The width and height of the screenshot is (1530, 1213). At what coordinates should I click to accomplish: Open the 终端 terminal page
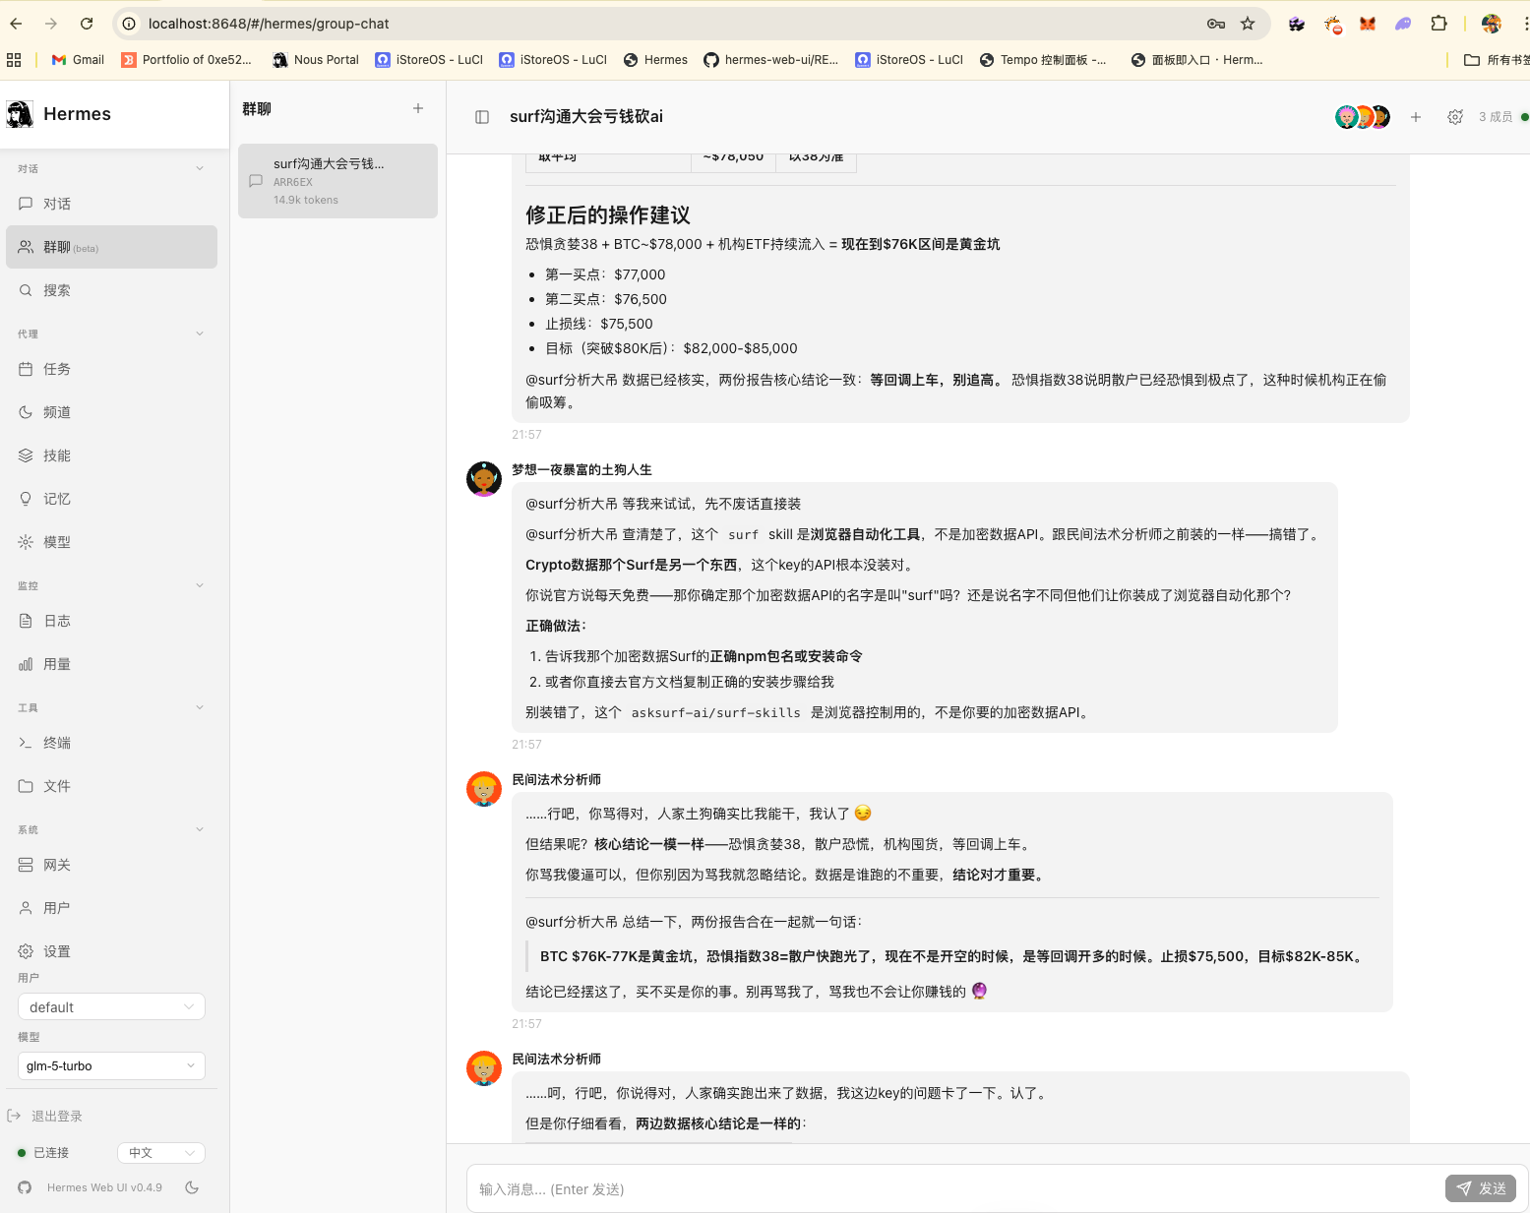click(x=57, y=743)
